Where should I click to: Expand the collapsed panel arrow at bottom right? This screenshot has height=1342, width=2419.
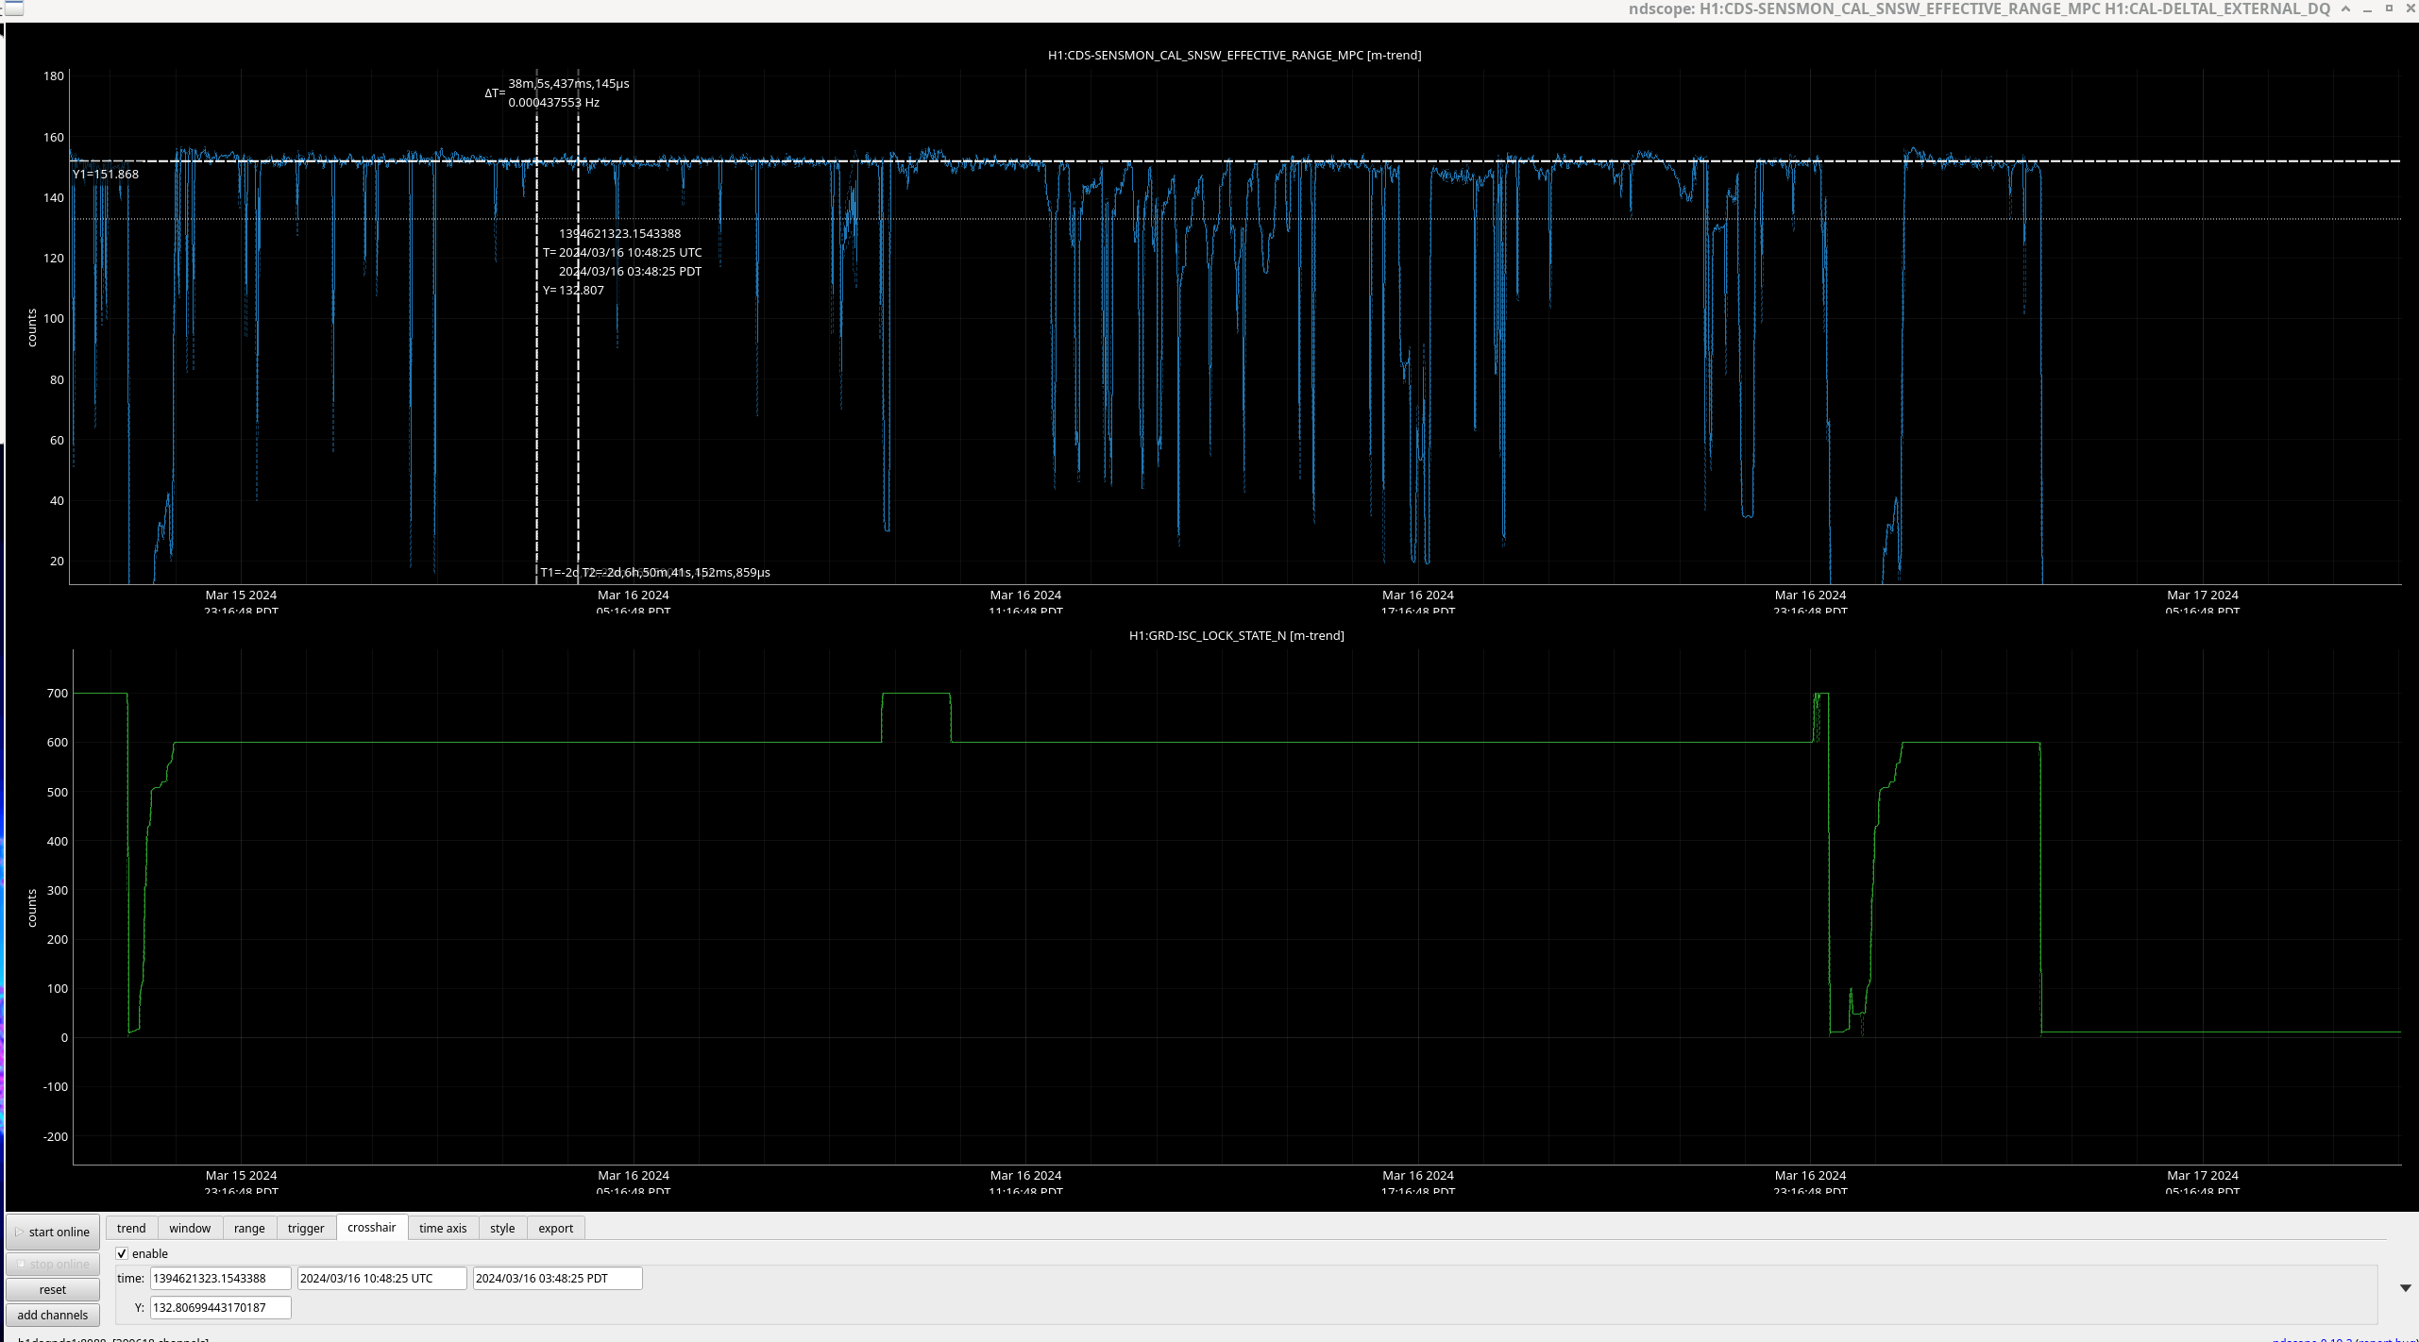(x=2405, y=1288)
